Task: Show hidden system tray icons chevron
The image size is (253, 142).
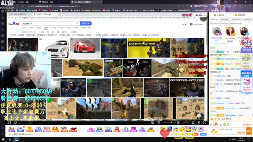Action: (230, 139)
